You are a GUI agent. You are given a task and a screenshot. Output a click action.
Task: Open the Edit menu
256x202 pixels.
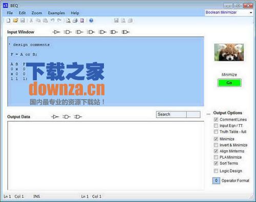point(22,13)
